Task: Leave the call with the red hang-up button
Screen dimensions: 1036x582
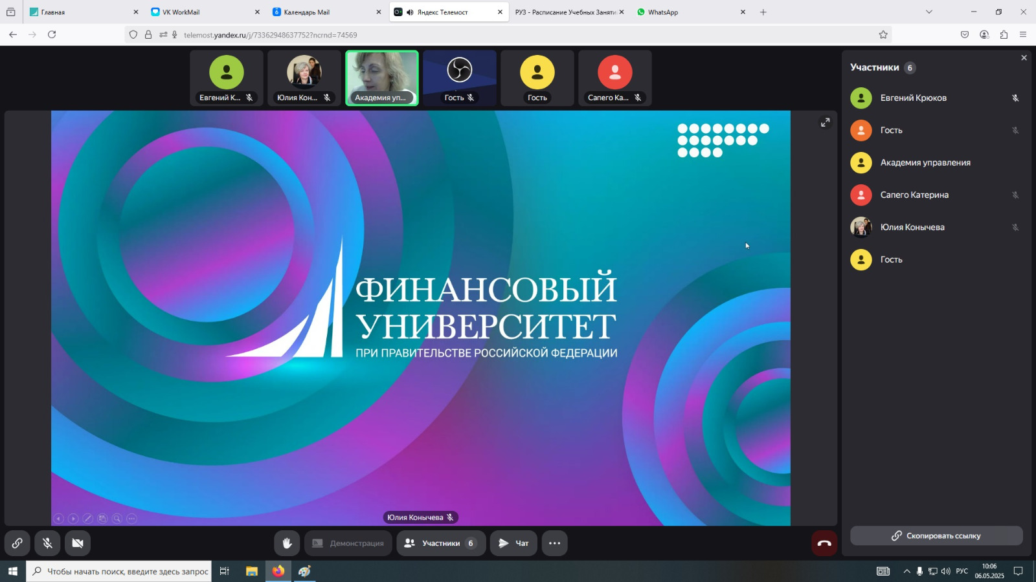Action: coord(824,543)
